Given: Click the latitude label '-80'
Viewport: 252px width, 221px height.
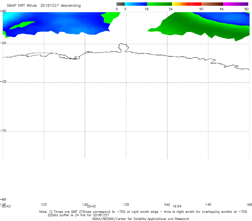Looking at the screenshot, I should (3, 199).
